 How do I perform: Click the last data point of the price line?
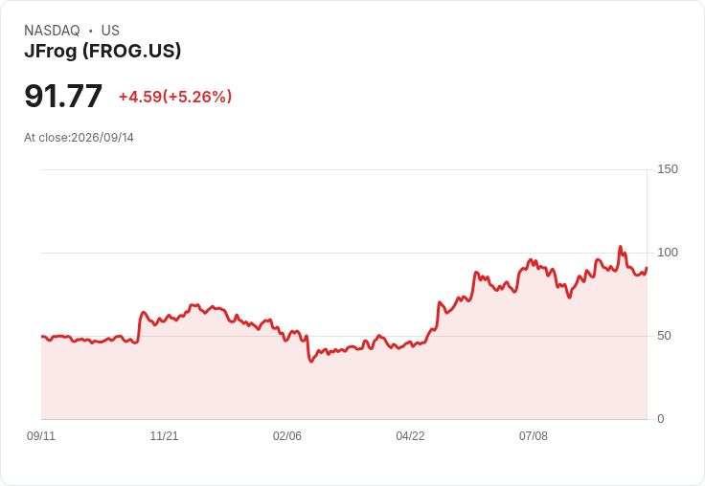pyautogui.click(x=647, y=268)
